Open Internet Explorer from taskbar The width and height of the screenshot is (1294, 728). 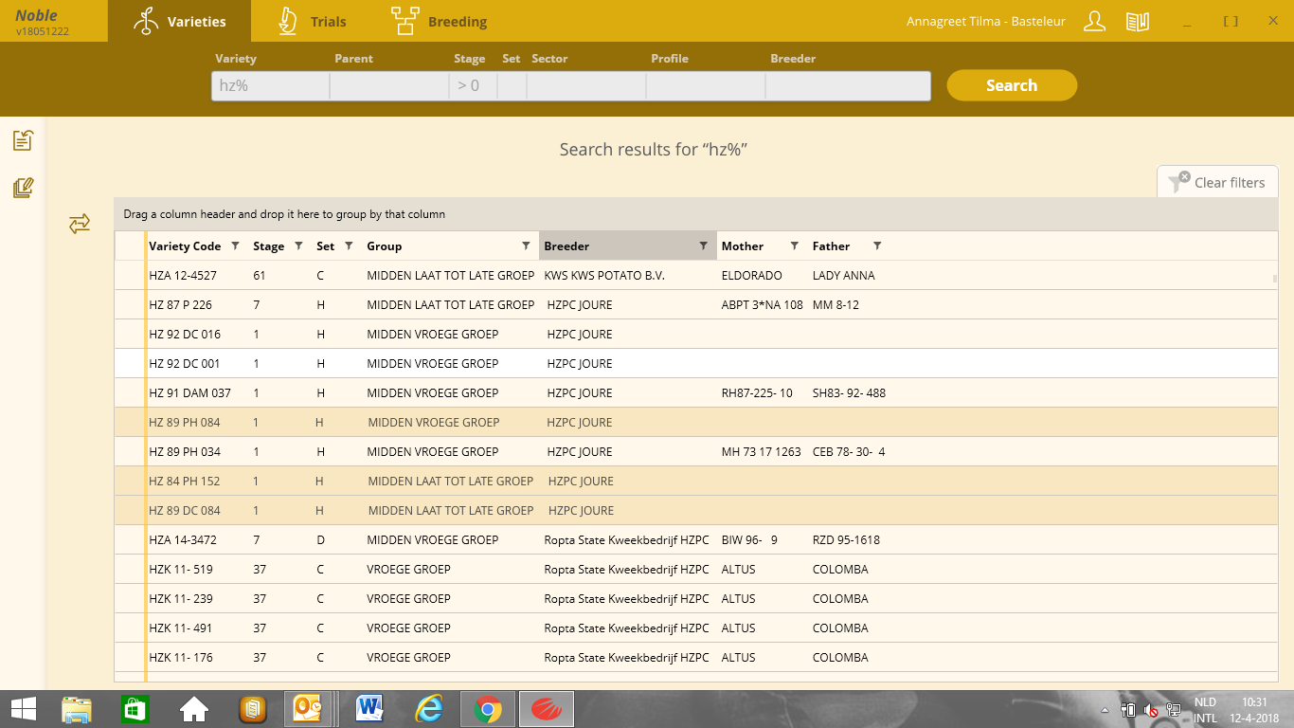pos(429,708)
